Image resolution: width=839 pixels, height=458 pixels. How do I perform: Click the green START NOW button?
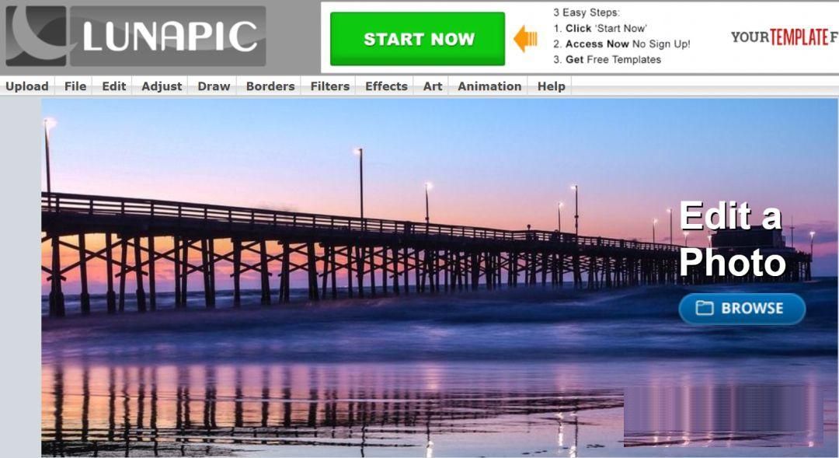point(417,39)
